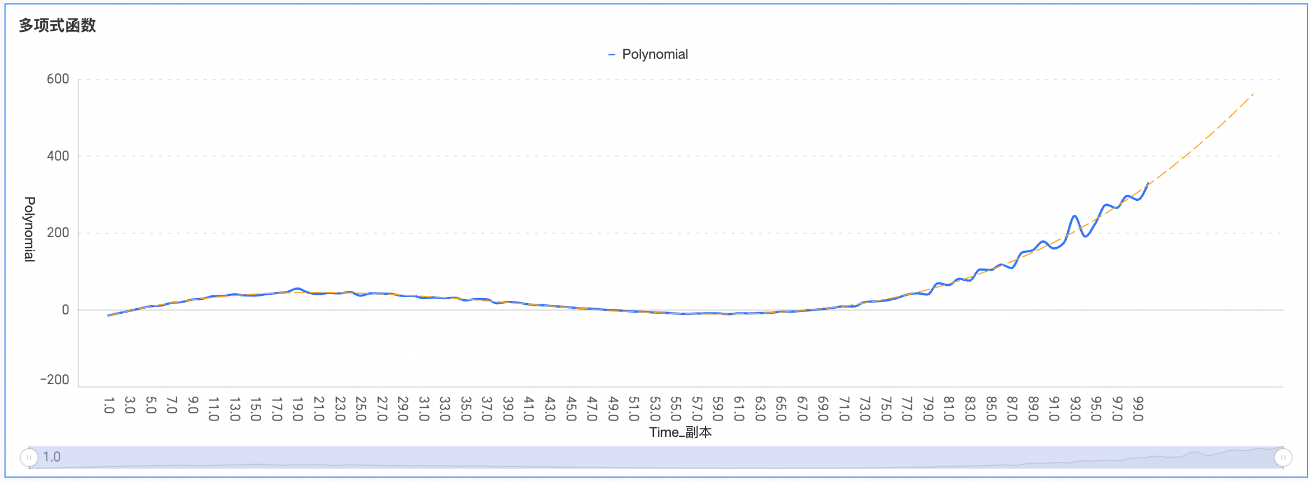Click the blue line peak near 93.0
Image resolution: width=1309 pixels, height=481 pixels.
tap(1075, 216)
